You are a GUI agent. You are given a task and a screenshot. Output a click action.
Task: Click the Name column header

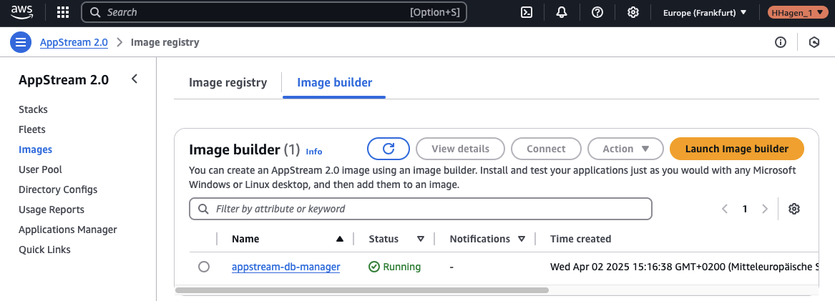245,240
